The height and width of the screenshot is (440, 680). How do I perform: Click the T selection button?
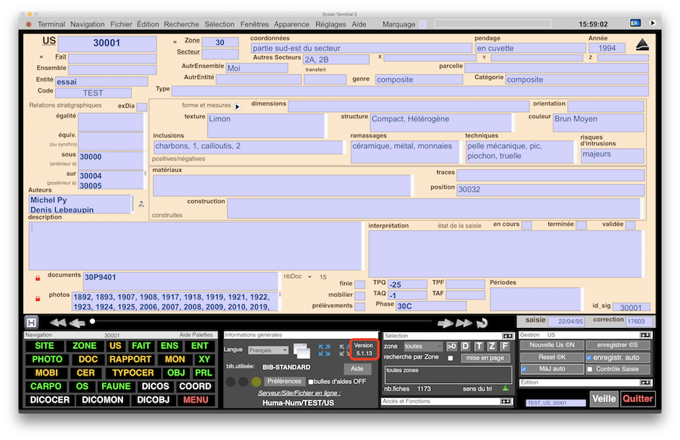pos(479,346)
